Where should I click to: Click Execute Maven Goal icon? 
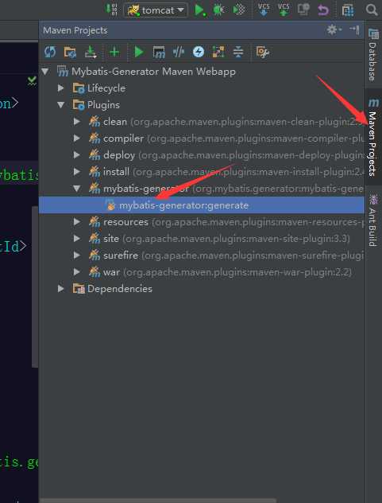coord(159,52)
